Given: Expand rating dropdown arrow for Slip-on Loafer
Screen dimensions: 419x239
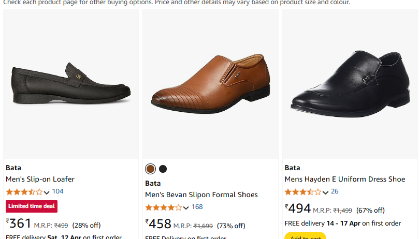Looking at the screenshot, I should (47, 192).
